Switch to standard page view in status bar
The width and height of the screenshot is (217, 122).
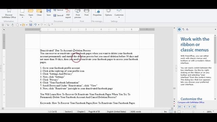pyautogui.click(x=171, y=111)
